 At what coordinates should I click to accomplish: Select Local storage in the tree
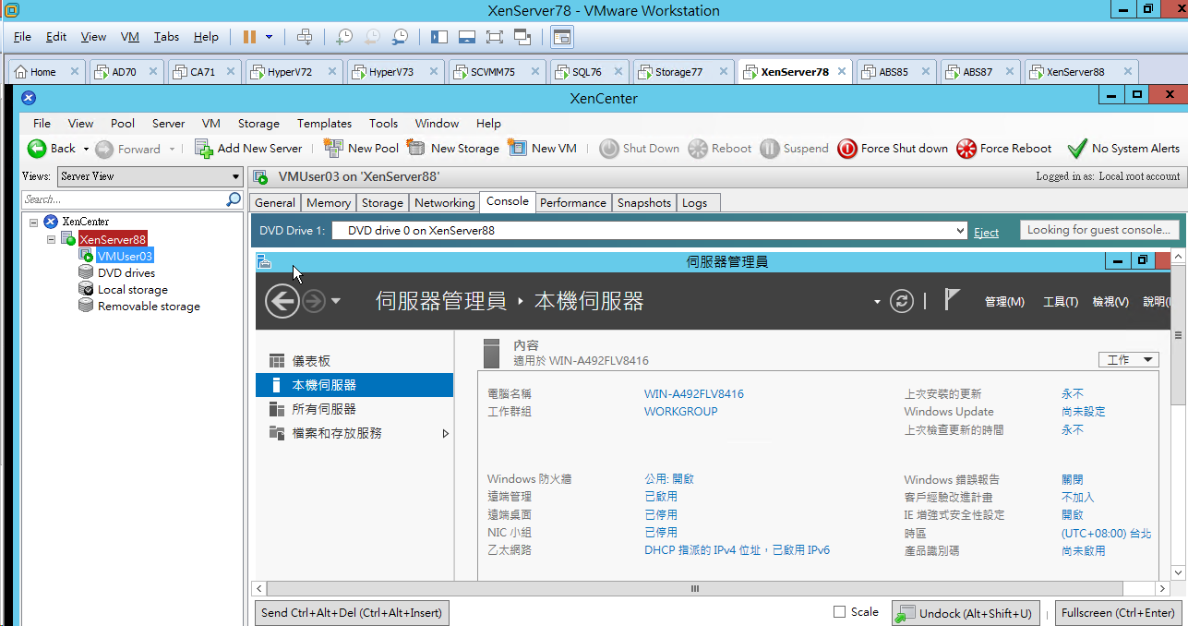pos(133,290)
